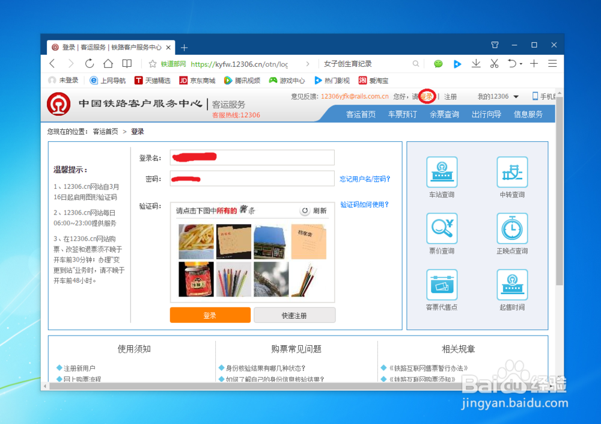Click the blue video player toolbar icon

tap(457, 64)
